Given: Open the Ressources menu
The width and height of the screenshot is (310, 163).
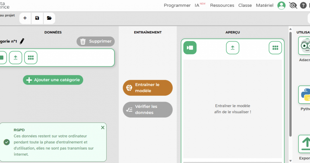Looking at the screenshot, I should coord(222,5).
